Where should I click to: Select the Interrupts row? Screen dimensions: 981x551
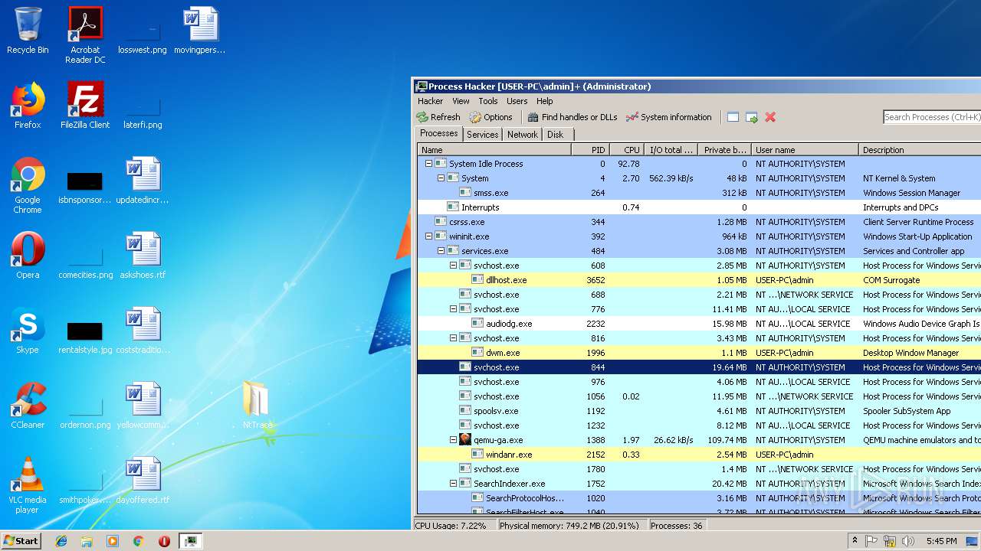[x=699, y=207]
